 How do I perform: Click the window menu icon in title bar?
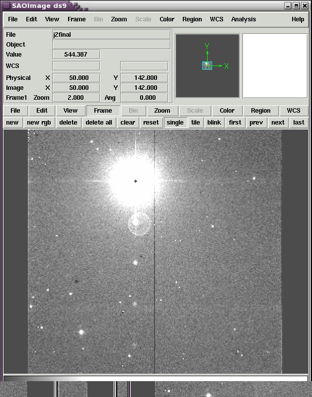pyautogui.click(x=6, y=5)
